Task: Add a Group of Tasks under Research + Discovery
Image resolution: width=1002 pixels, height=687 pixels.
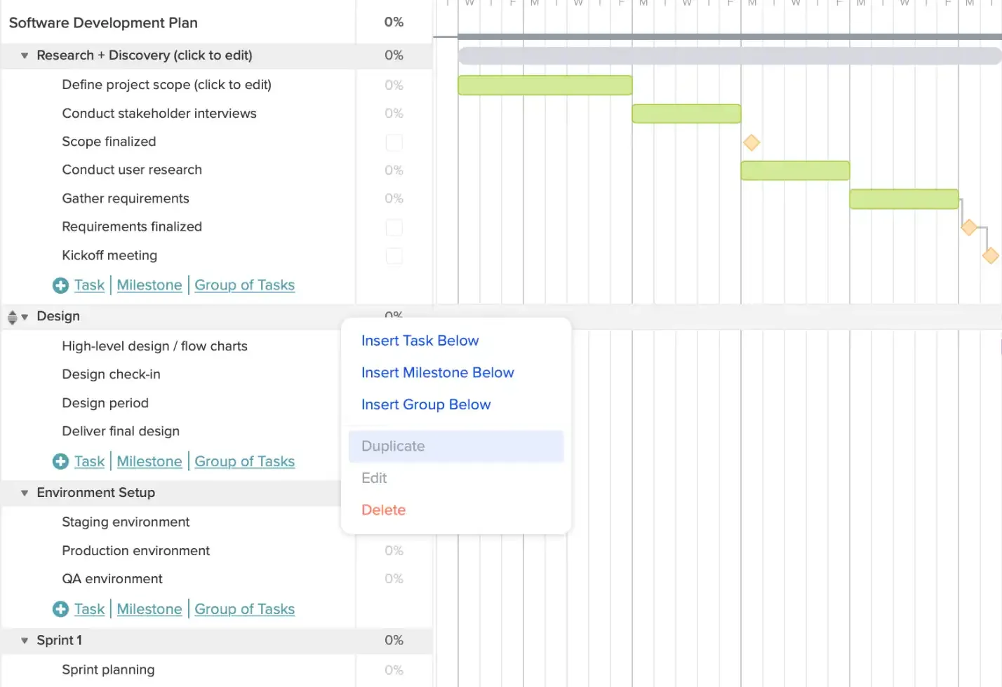Action: (x=244, y=285)
